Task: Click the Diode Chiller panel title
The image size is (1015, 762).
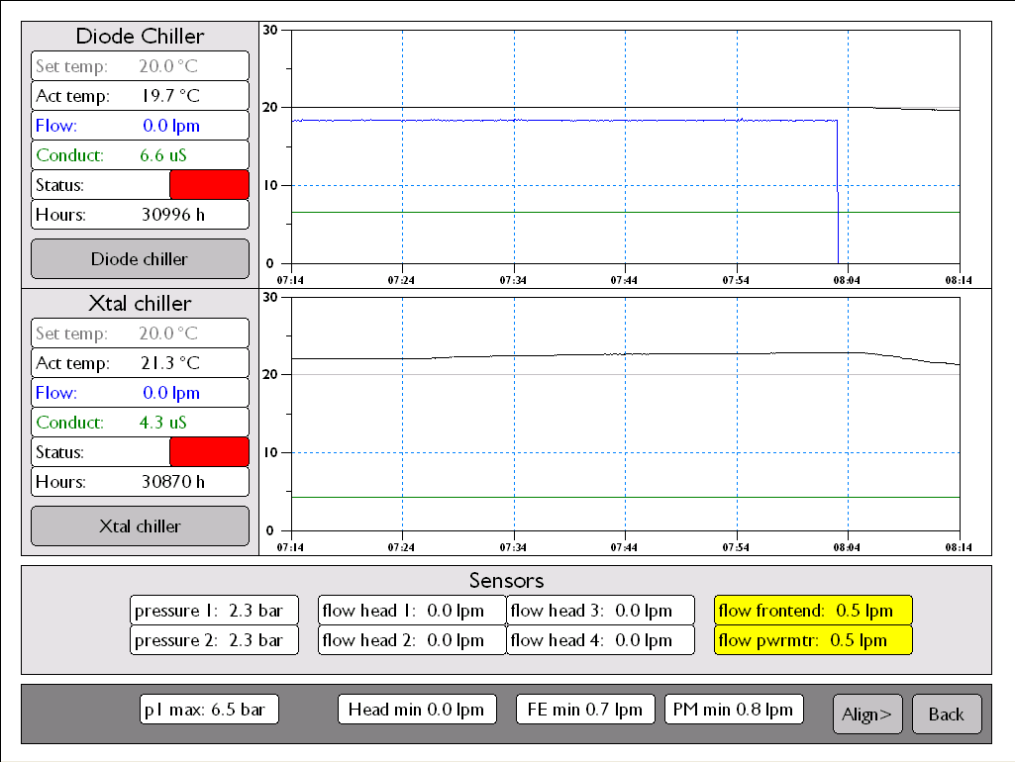Action: point(140,37)
